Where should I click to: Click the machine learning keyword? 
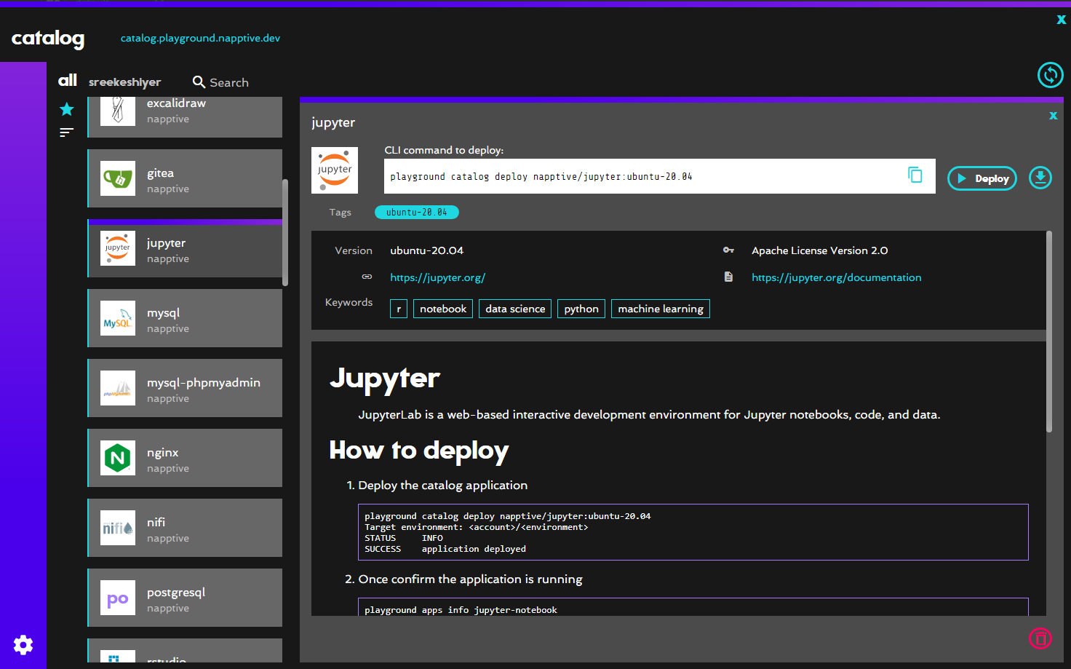tap(661, 309)
